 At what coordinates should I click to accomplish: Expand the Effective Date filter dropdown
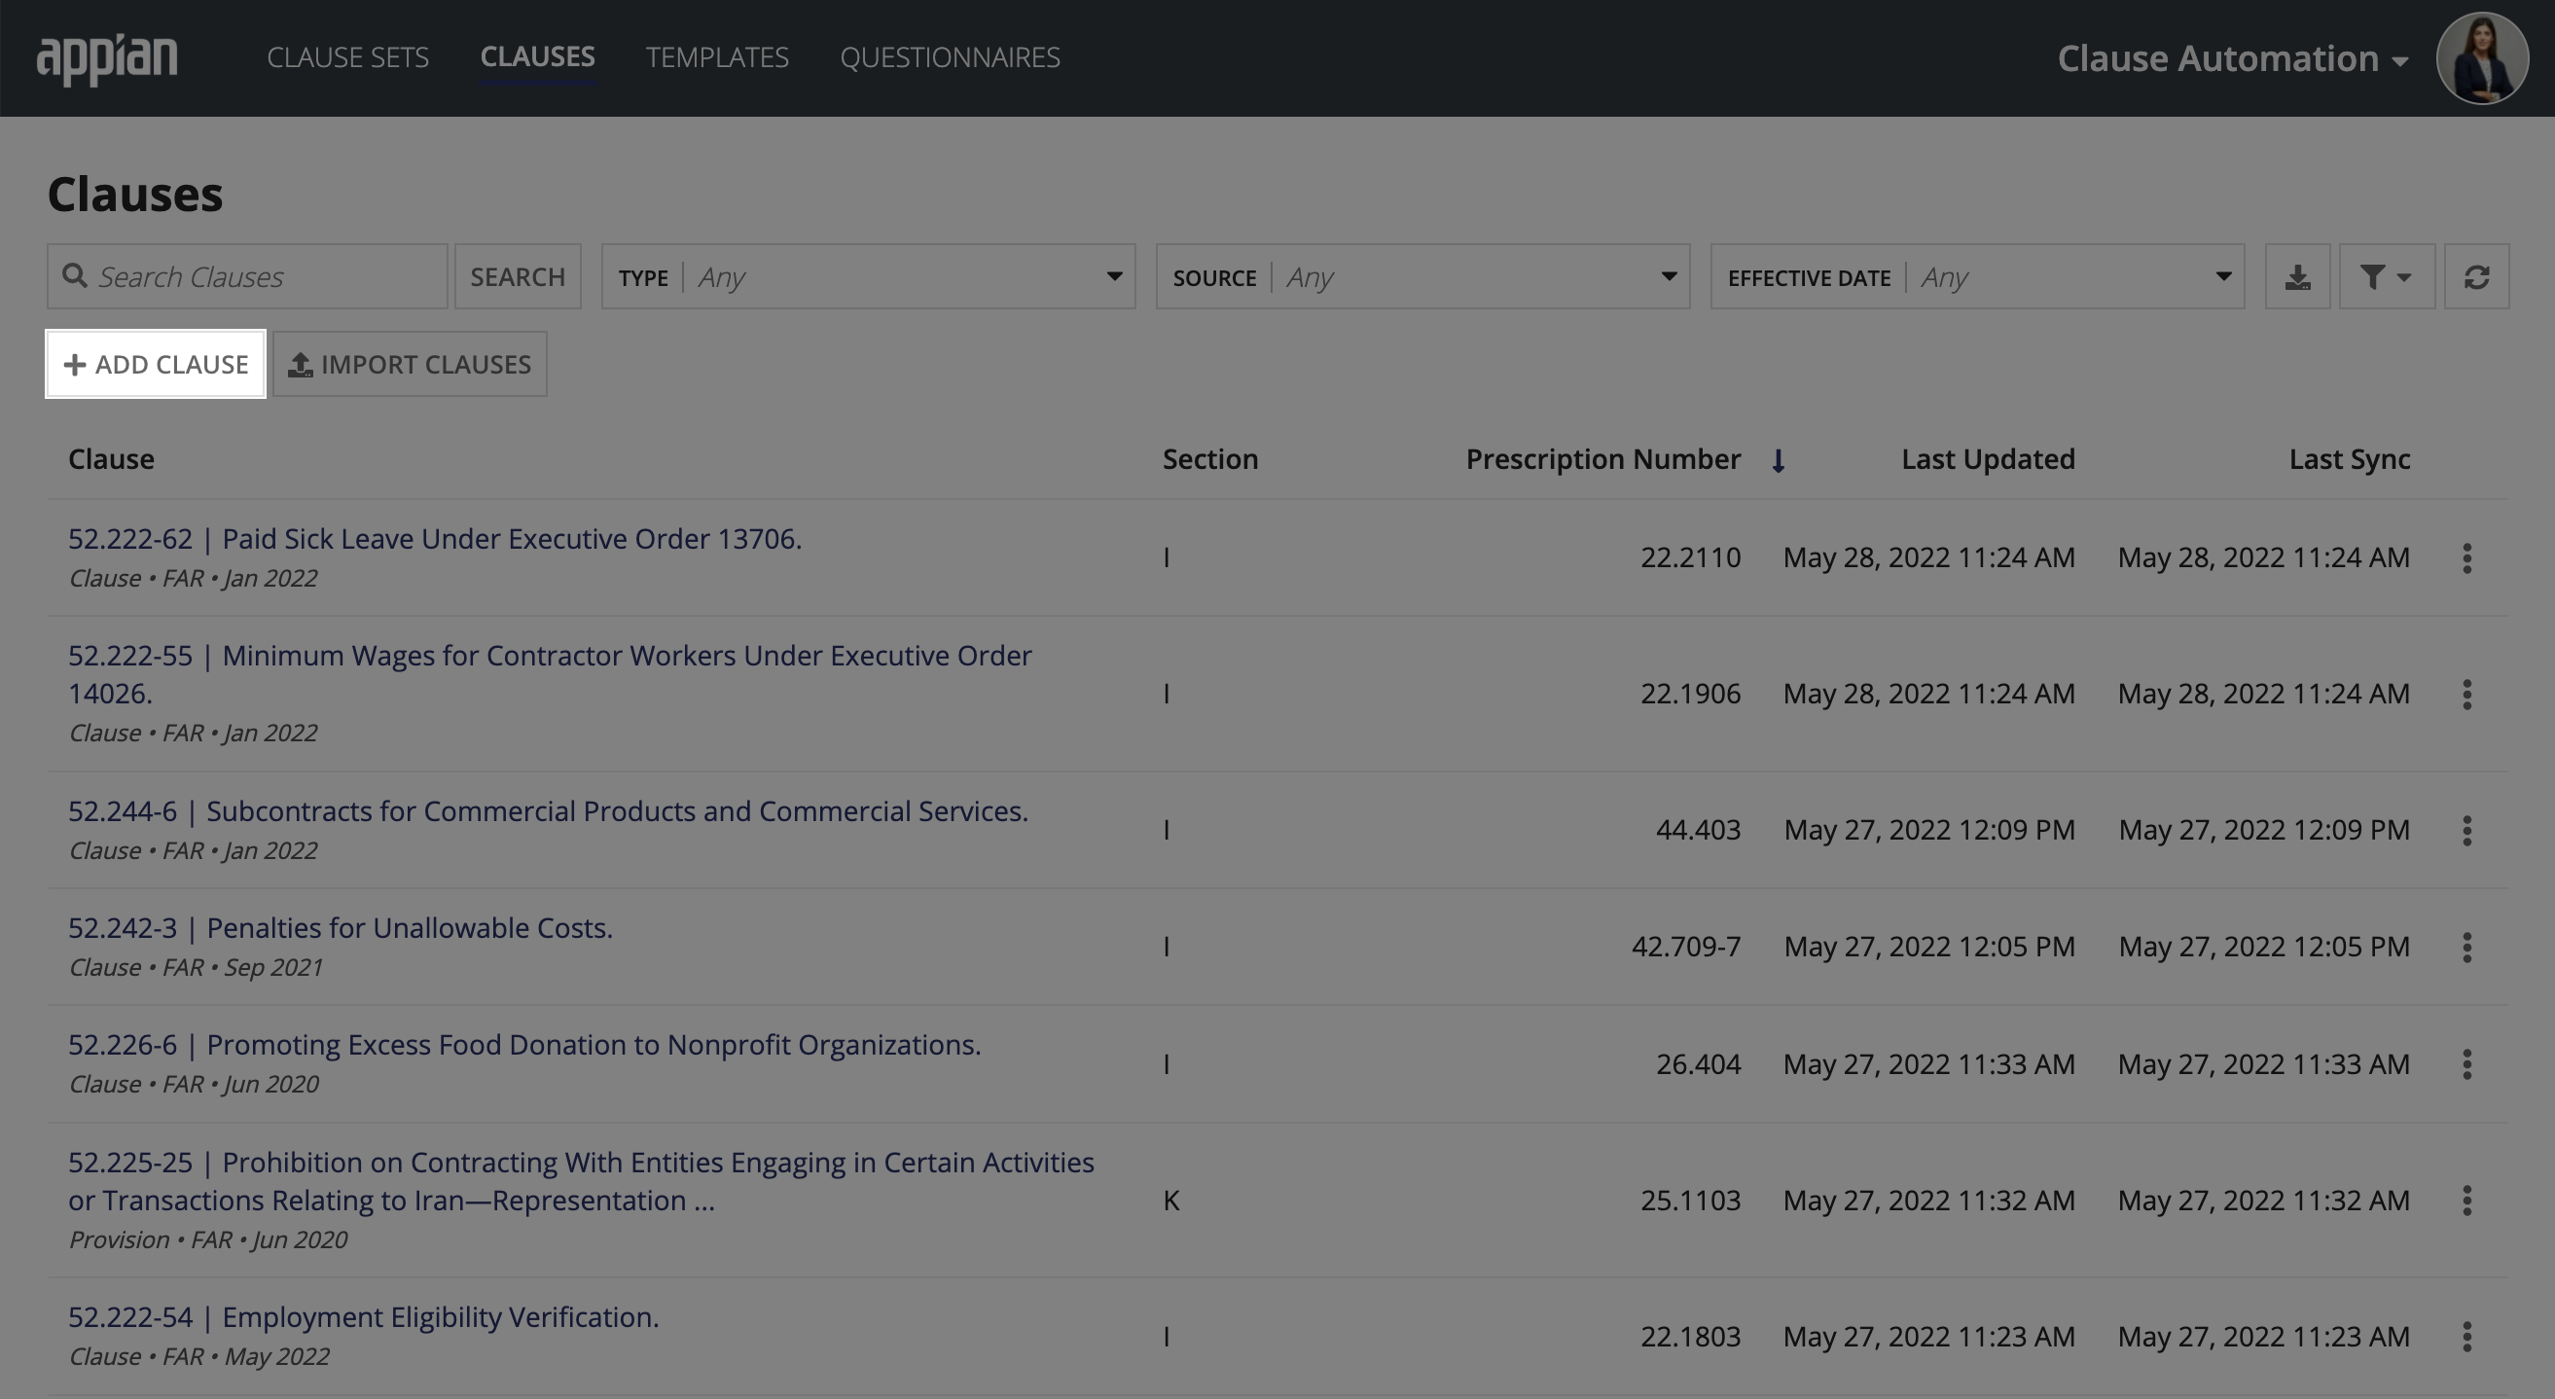click(x=1977, y=277)
